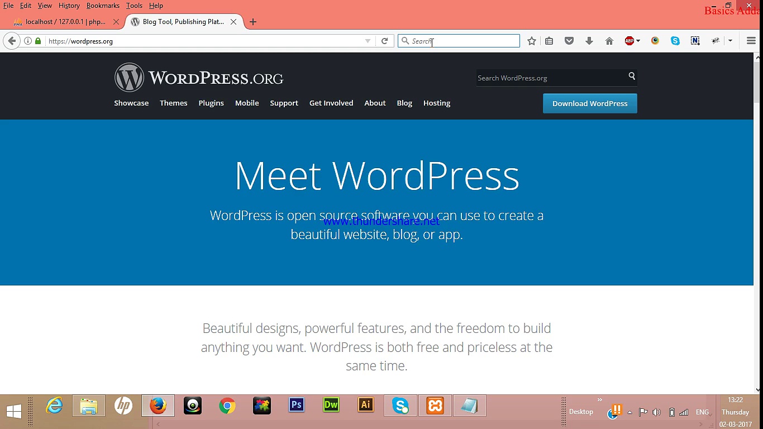The image size is (763, 429).
Task: Open the Hosting page
Action: click(x=437, y=103)
